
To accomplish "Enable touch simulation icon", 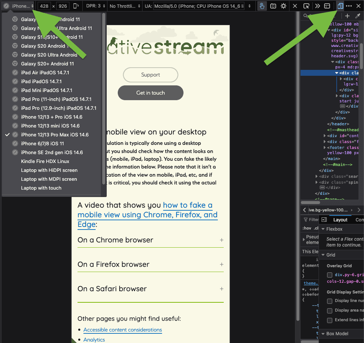I will coord(262,6).
